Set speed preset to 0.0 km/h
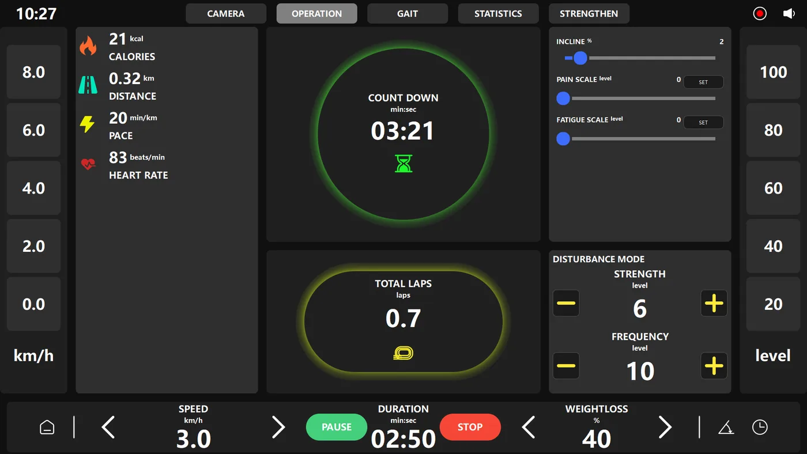807x454 pixels. [33, 304]
